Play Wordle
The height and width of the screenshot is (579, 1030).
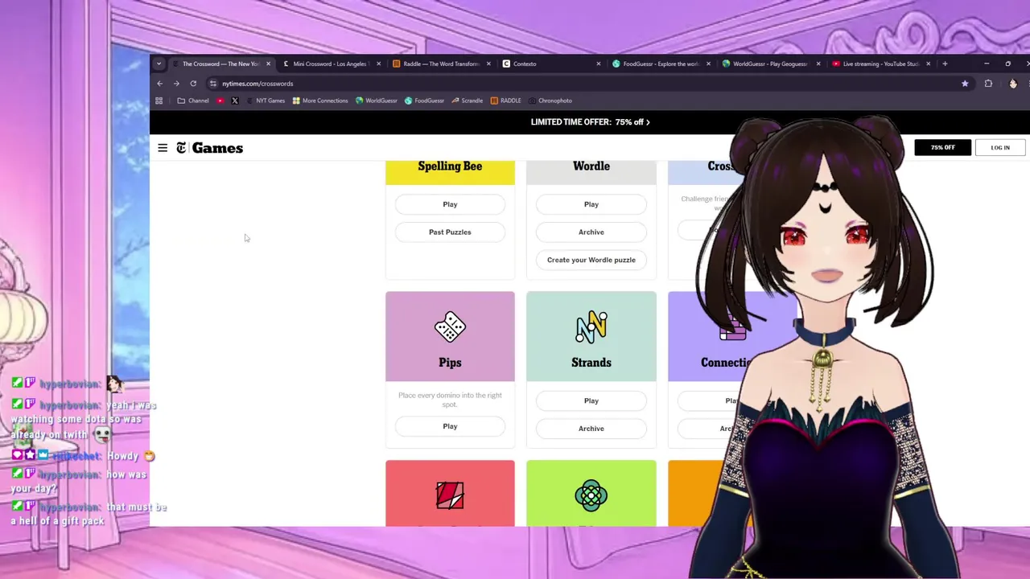click(591, 204)
